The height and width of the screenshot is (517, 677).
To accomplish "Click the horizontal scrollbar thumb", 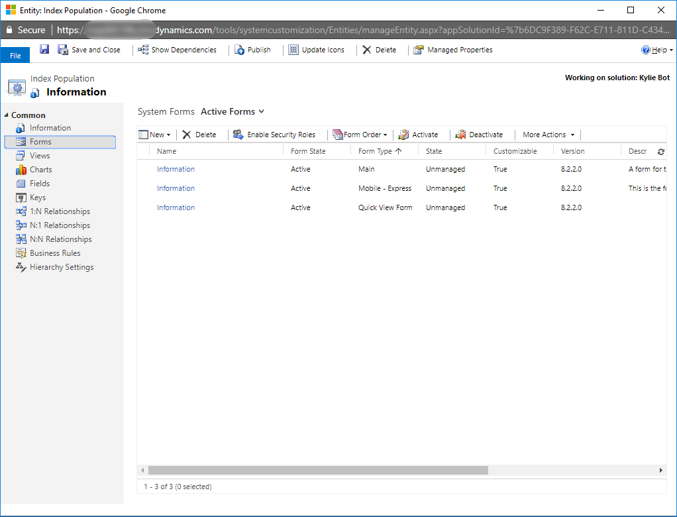I will (x=318, y=470).
